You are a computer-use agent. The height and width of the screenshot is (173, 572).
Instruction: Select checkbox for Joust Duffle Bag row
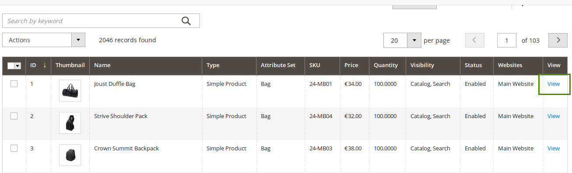(14, 84)
